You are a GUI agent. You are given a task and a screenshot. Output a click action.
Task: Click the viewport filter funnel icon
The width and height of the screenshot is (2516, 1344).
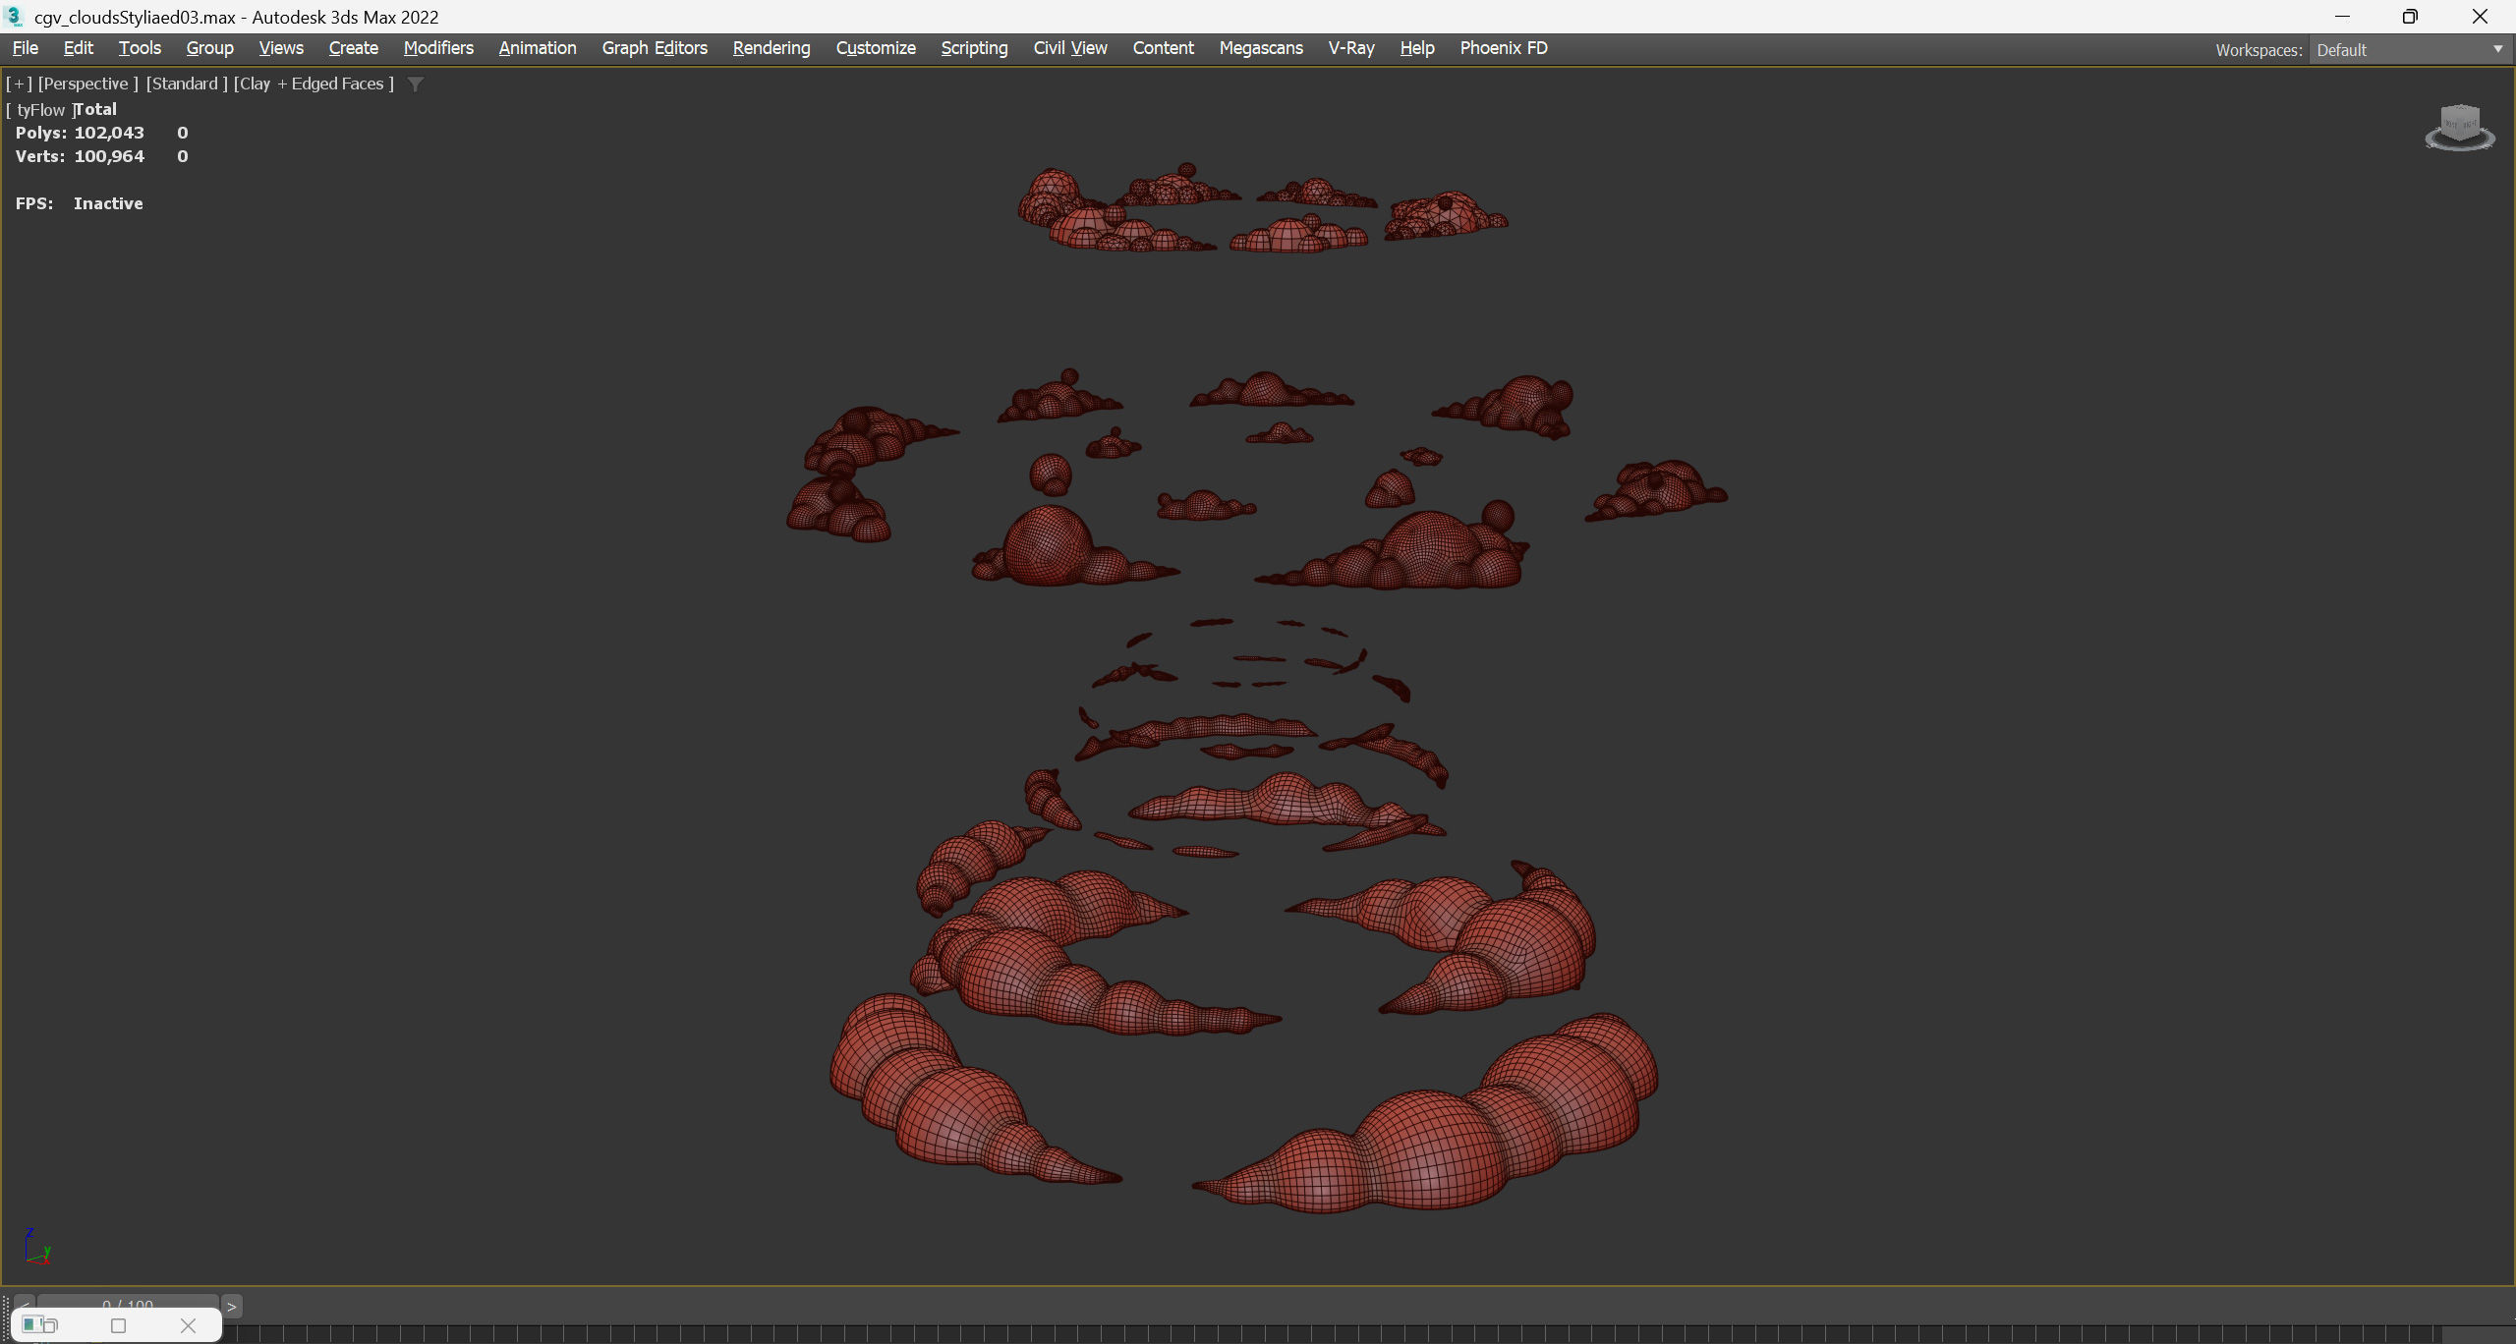(416, 84)
